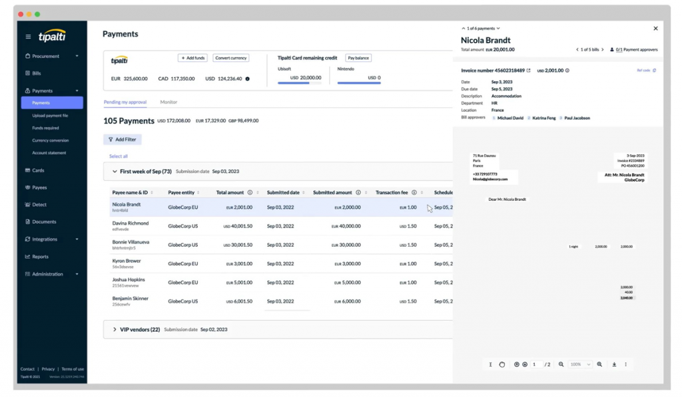Click the Detect icon in sidebar

tap(27, 205)
